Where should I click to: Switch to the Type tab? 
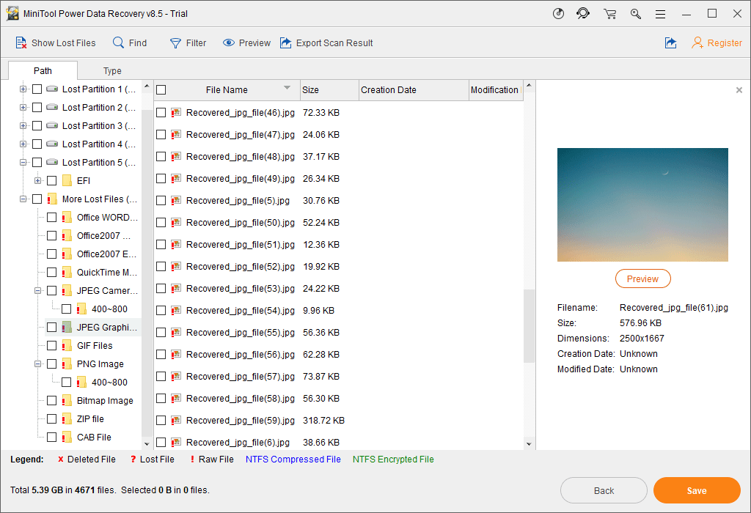pyautogui.click(x=112, y=70)
